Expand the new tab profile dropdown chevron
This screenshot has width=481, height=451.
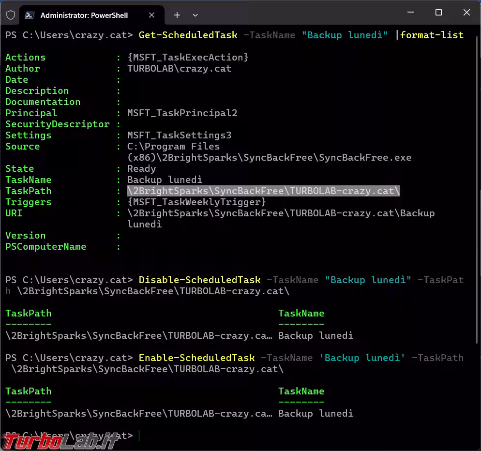pos(195,15)
